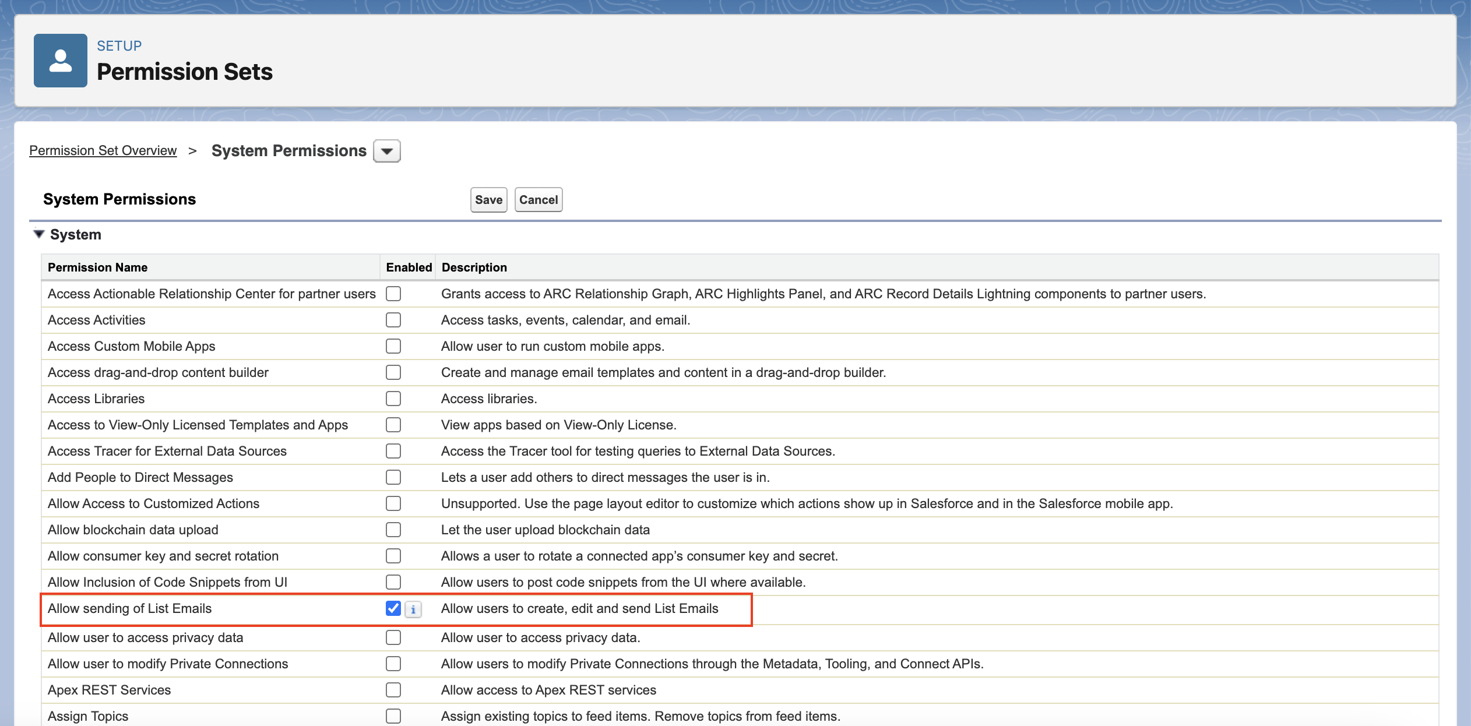Viewport: 1471px width, 726px height.
Task: Enable Access Tracer for External Data Sources
Action: pyautogui.click(x=393, y=451)
